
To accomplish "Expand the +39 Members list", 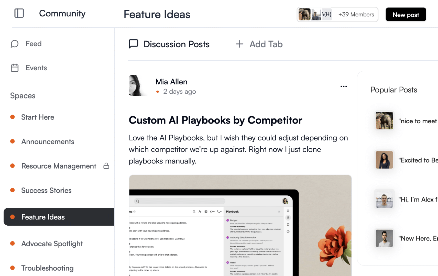I will pyautogui.click(x=356, y=15).
